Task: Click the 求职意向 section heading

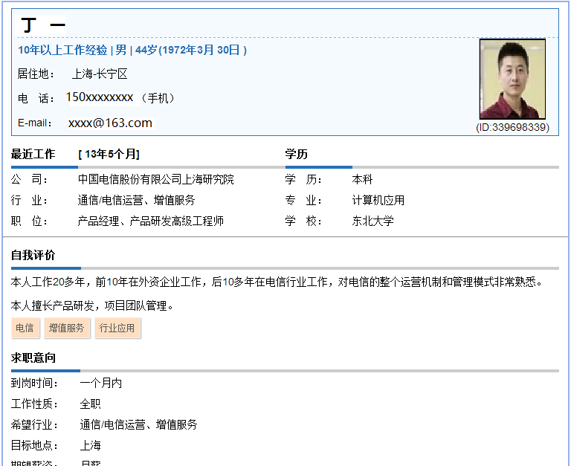Action: tap(33, 357)
